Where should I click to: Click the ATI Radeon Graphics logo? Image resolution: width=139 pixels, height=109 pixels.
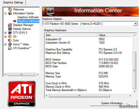click(22, 94)
